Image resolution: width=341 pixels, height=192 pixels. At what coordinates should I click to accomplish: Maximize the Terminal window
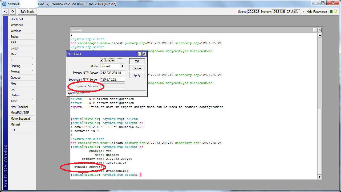pos(315,30)
